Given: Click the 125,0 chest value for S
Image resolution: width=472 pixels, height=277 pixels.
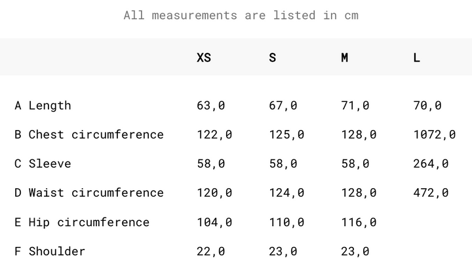Looking at the screenshot, I should (286, 135).
